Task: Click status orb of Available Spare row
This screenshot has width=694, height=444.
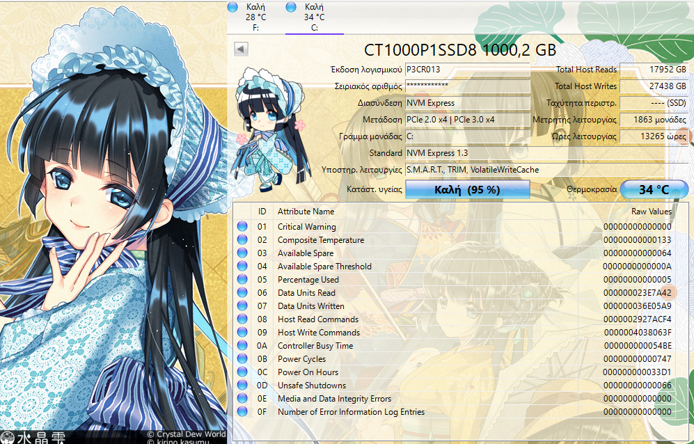Action: pos(242,253)
